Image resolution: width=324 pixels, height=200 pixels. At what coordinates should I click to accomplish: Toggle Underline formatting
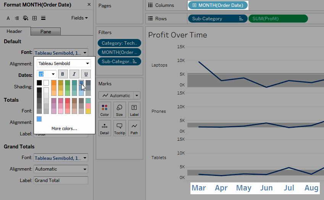[x=86, y=74]
